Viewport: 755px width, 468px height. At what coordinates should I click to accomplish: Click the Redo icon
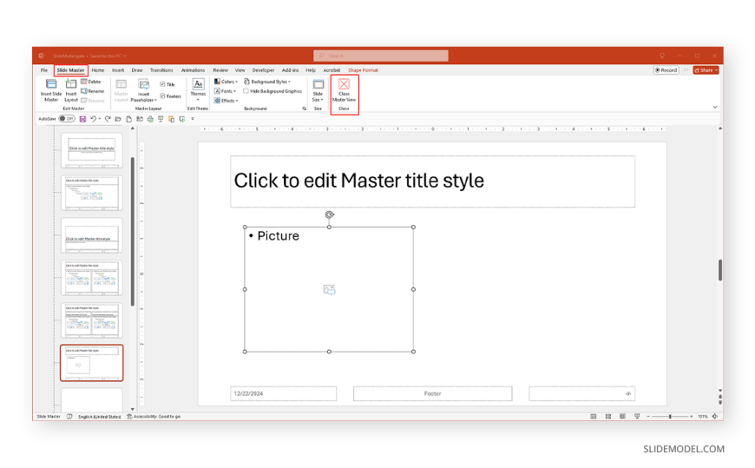click(x=108, y=119)
